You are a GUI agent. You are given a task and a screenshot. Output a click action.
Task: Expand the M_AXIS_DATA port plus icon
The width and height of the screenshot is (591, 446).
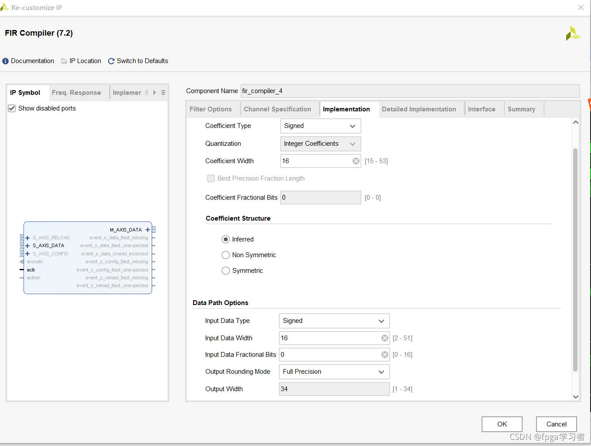tap(148, 230)
